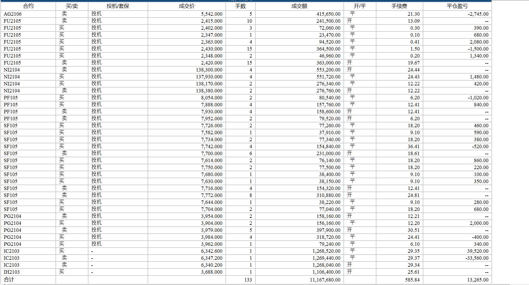Image resolution: width=529 pixels, height=285 pixels.
Task: Select the price 7,644.000
Action: point(212,202)
